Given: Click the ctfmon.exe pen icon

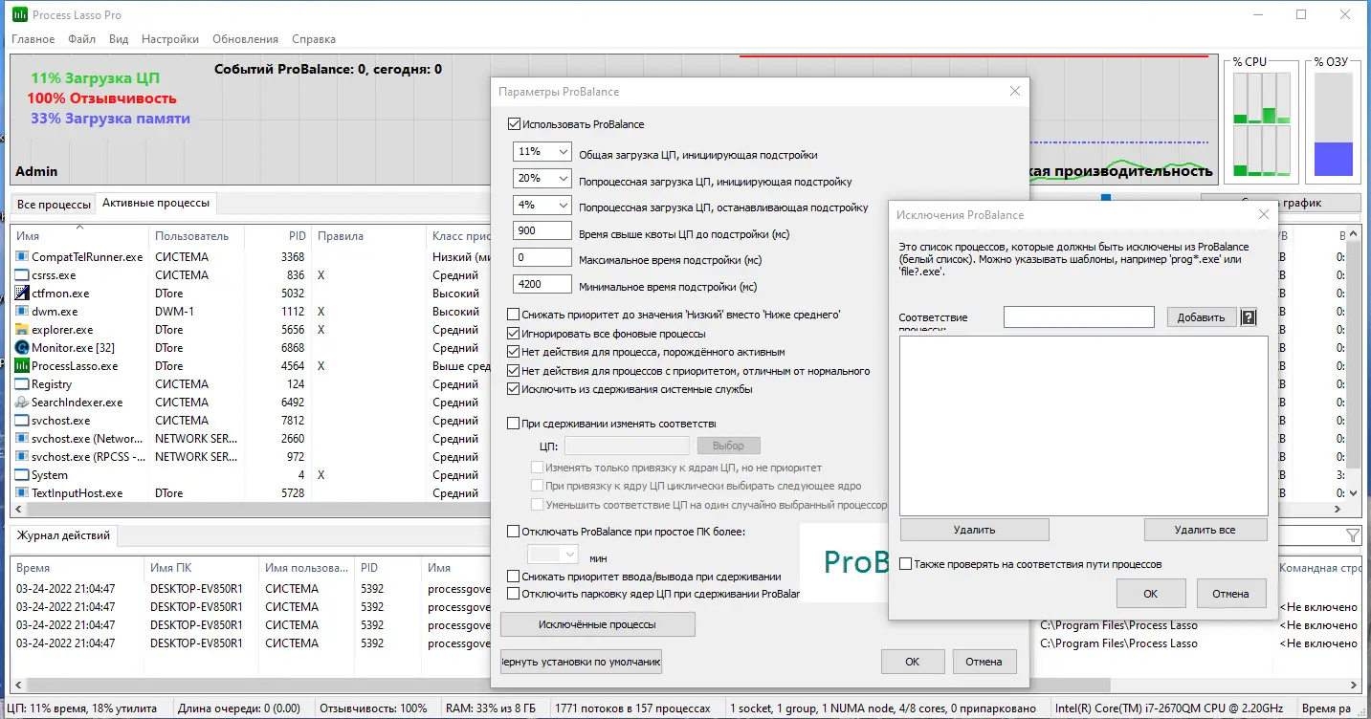Looking at the screenshot, I should click(23, 294).
